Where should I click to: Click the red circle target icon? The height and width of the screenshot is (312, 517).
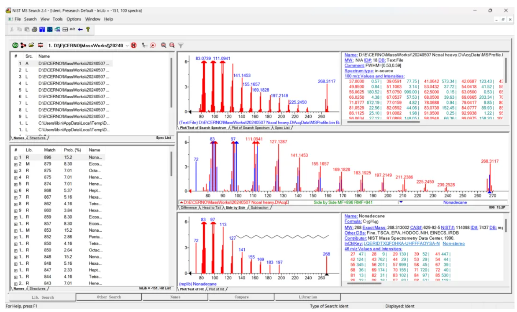153,45
